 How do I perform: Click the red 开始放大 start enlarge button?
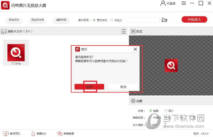pos(194,20)
